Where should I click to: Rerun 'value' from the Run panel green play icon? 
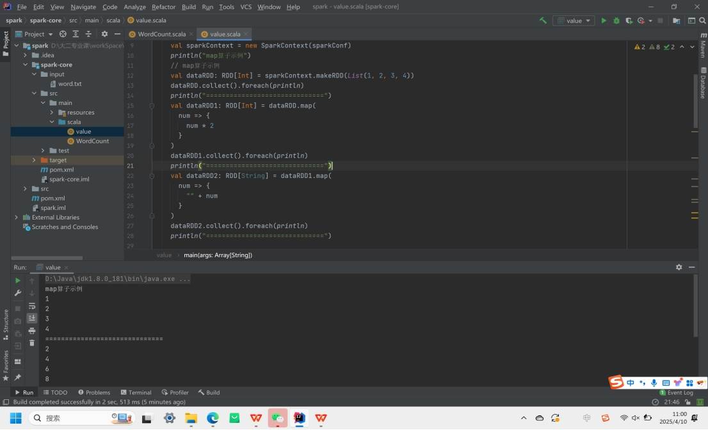pyautogui.click(x=18, y=281)
